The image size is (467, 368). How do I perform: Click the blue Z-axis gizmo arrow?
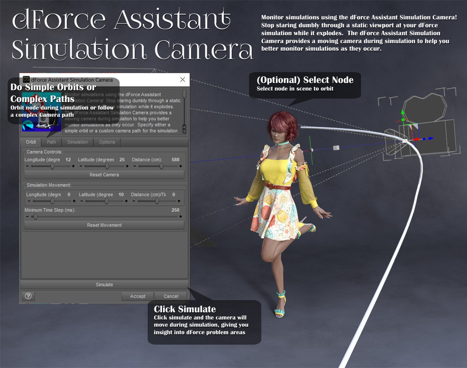click(x=431, y=138)
